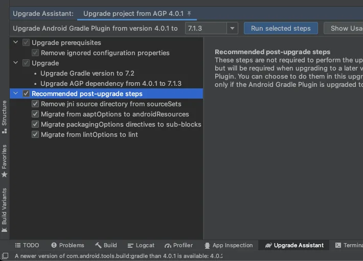Open the Profiler tool window
The height and width of the screenshot is (261, 363).
178,245
